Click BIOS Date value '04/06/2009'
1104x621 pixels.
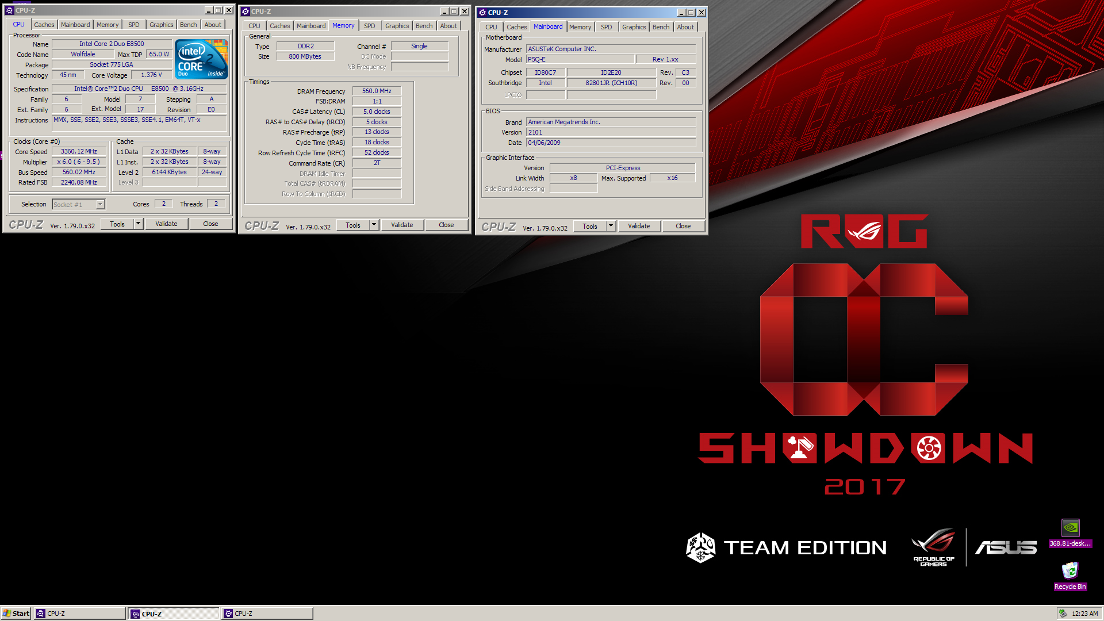(611, 143)
